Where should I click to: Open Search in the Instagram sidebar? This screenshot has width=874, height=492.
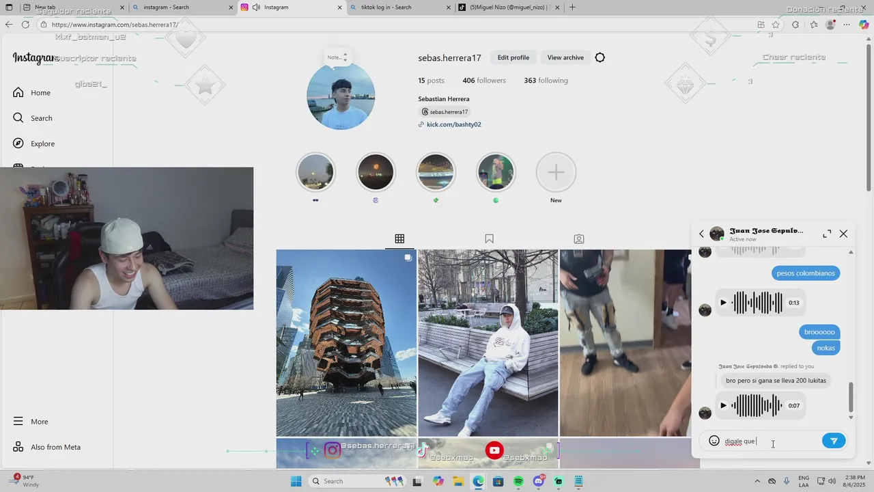tap(33, 118)
